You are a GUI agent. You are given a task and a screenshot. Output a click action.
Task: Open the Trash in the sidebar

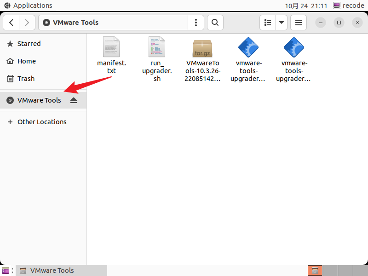coord(26,79)
